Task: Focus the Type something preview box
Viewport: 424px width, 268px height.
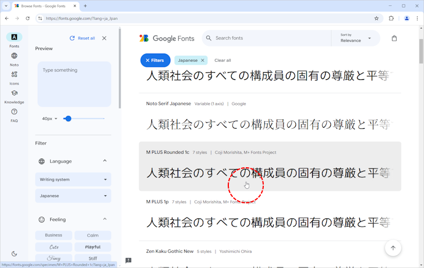Action: click(74, 84)
